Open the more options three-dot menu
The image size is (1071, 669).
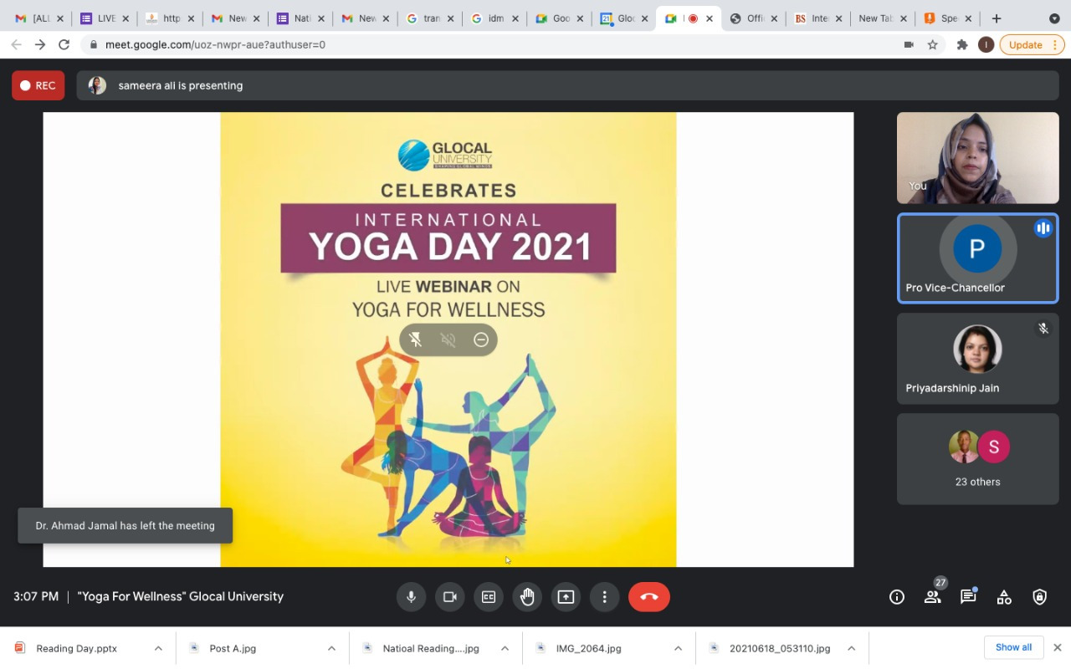(x=604, y=597)
